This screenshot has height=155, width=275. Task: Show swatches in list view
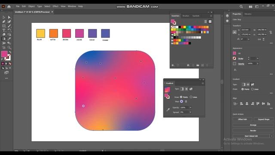click(x=205, y=22)
